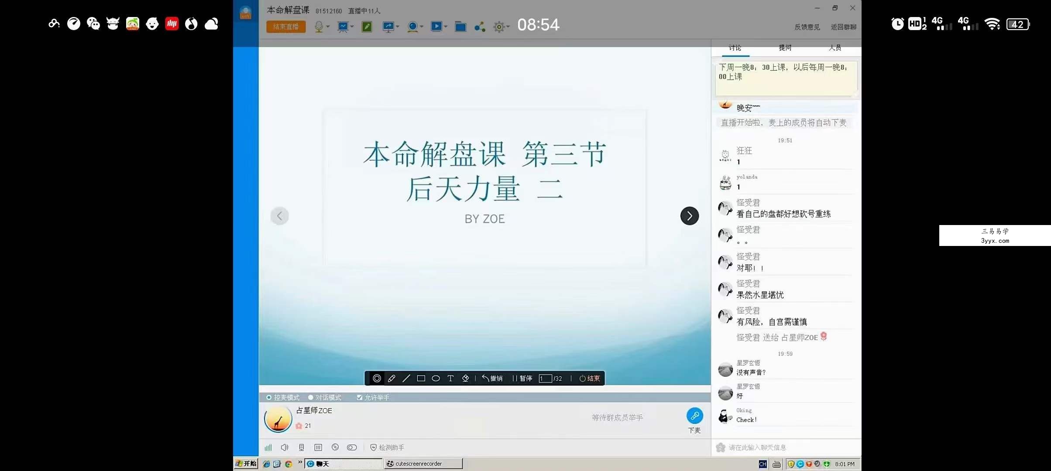1051x471 pixels.
Task: Click message 果然水星堪忧
Action: (x=760, y=295)
